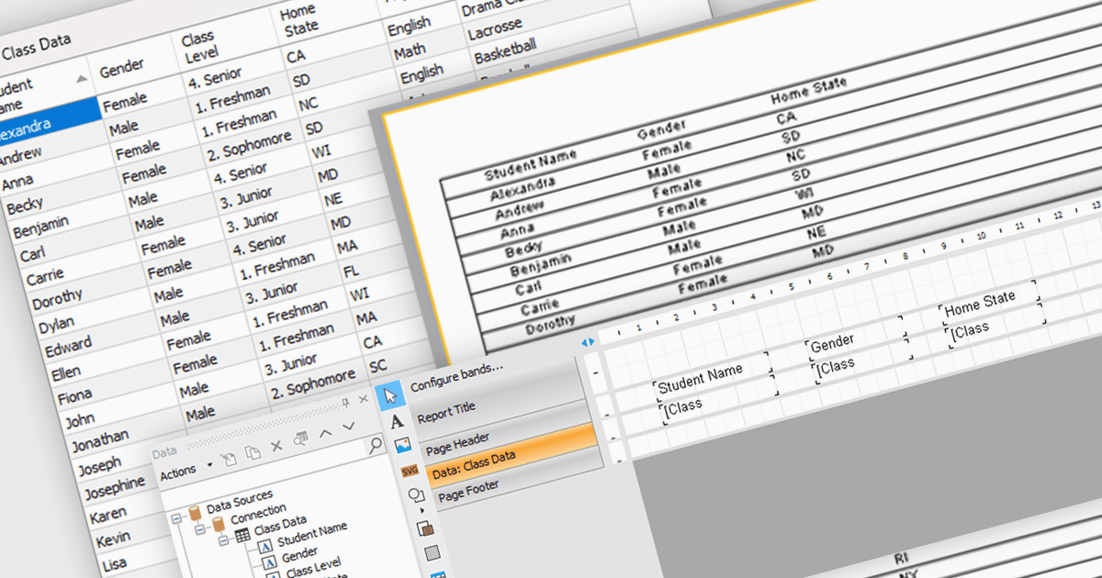Viewport: 1102px width, 578px height.
Task: Click Dorothy in report preview
Action: (550, 323)
